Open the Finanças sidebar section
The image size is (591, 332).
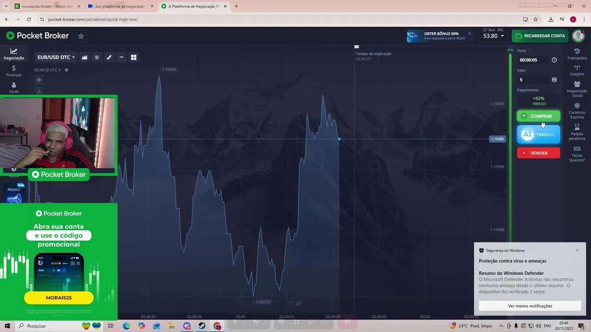point(14,71)
